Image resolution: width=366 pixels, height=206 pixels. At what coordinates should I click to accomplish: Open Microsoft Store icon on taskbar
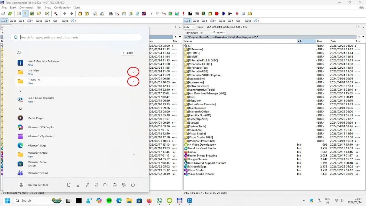[139, 201]
